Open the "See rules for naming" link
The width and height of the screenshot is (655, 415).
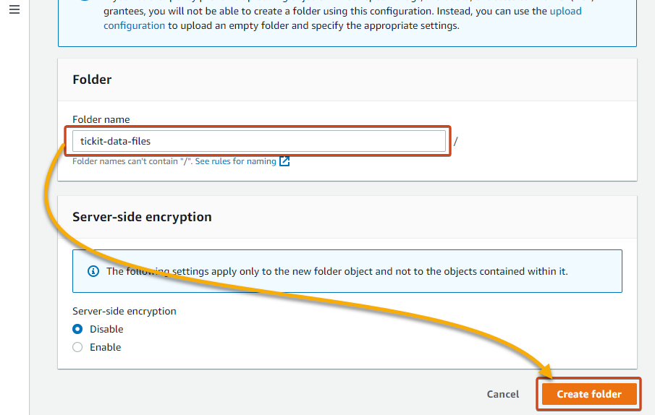236,161
